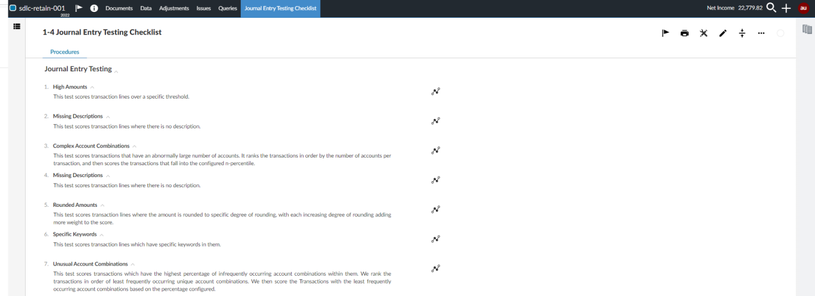Screen dimensions: 815x296
Task: Open the analytics icon for High Amounts
Action: [435, 92]
